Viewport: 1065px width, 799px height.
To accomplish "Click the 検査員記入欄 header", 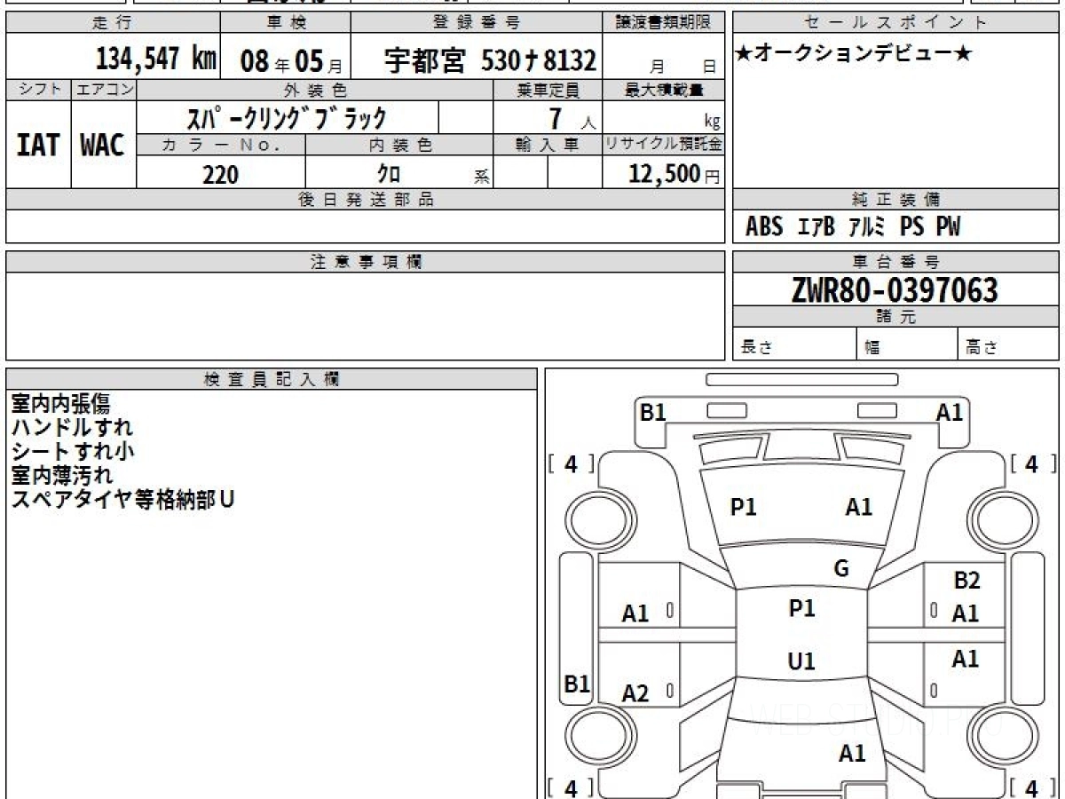I will coord(272,379).
